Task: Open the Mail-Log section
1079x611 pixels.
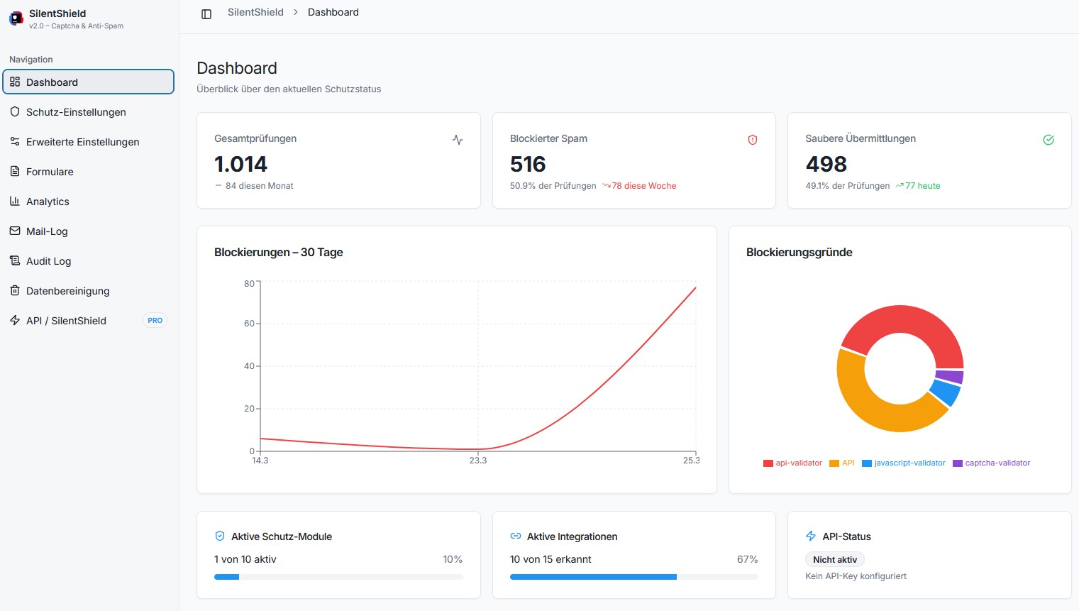Action: tap(47, 231)
